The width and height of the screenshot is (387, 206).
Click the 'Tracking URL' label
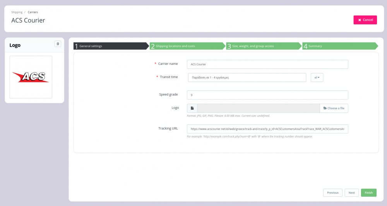[168, 128]
